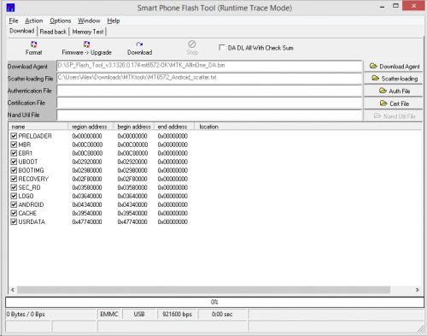Sort by the name column header

point(38,127)
